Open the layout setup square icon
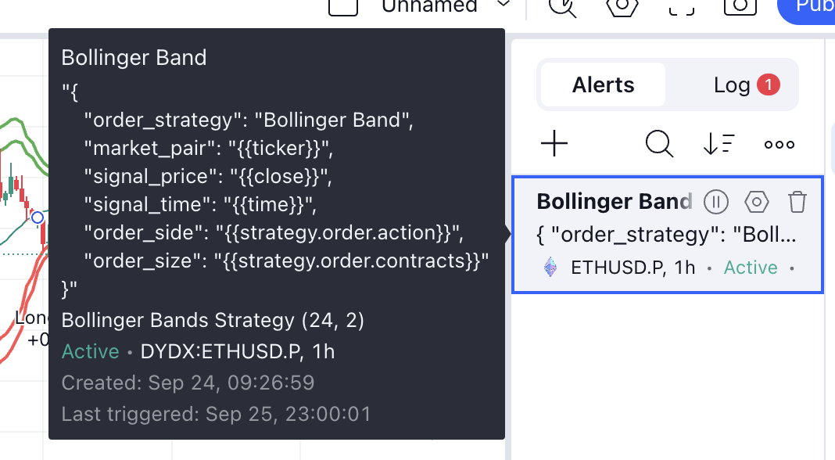Viewport: 835px width, 460px height. tap(343, 6)
